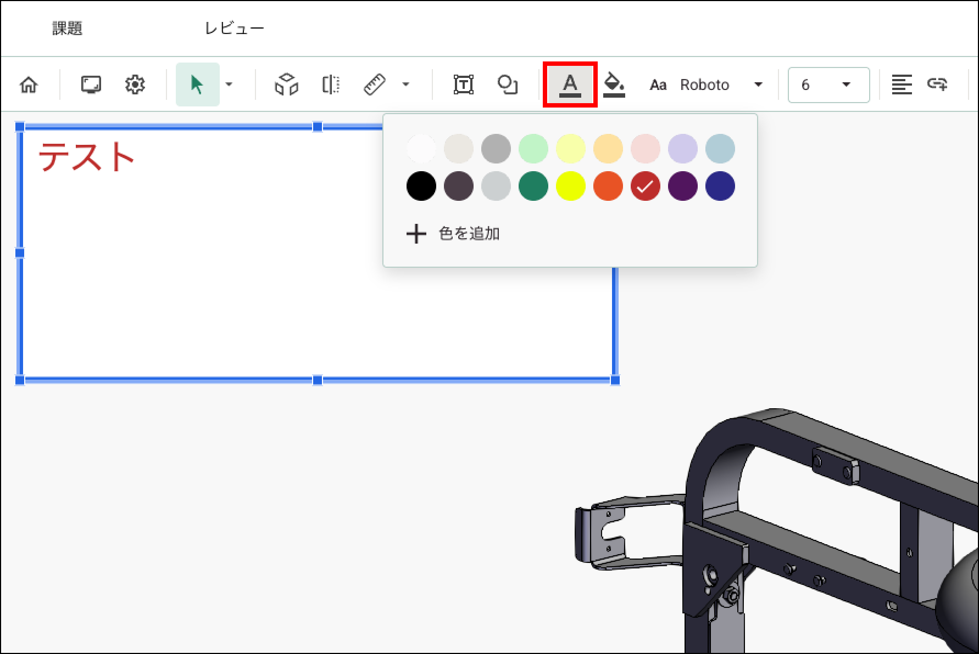Switch to the 課題 tab
This screenshot has width=979, height=654.
(67, 28)
